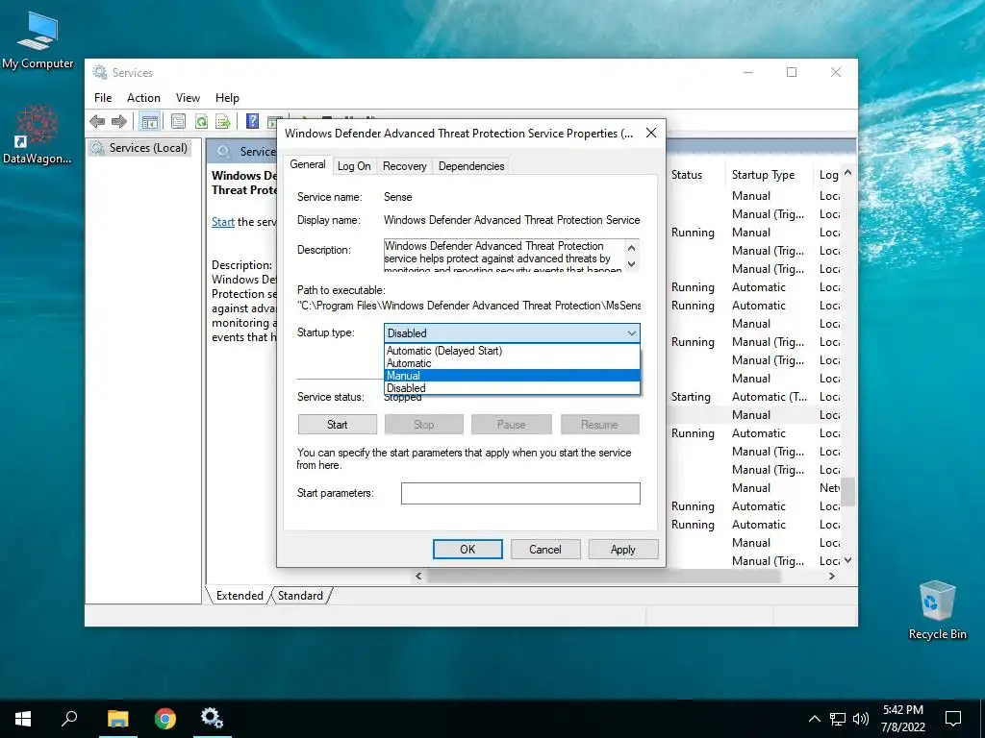Click the taskbar Search magnifier
Image resolution: width=985 pixels, height=738 pixels.
(69, 719)
